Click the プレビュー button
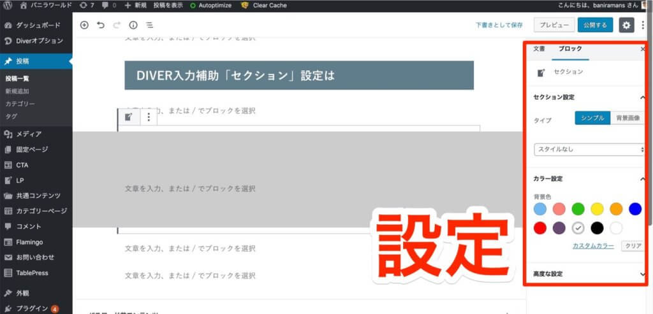Screen dimensions: 653x314 coord(554,25)
